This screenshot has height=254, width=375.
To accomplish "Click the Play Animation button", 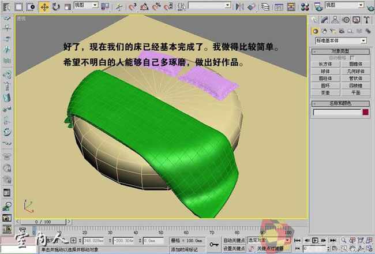I will (x=316, y=240).
